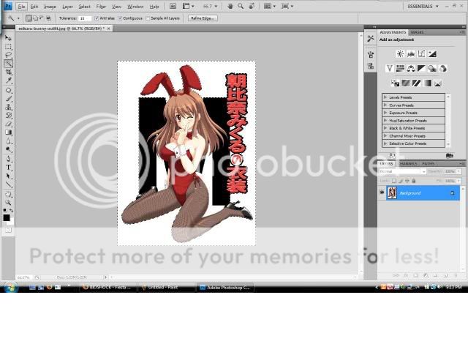Open the Filter menu
468x355 pixels.
pyautogui.click(x=101, y=7)
